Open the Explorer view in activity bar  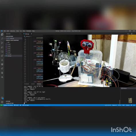tap(2, 34)
